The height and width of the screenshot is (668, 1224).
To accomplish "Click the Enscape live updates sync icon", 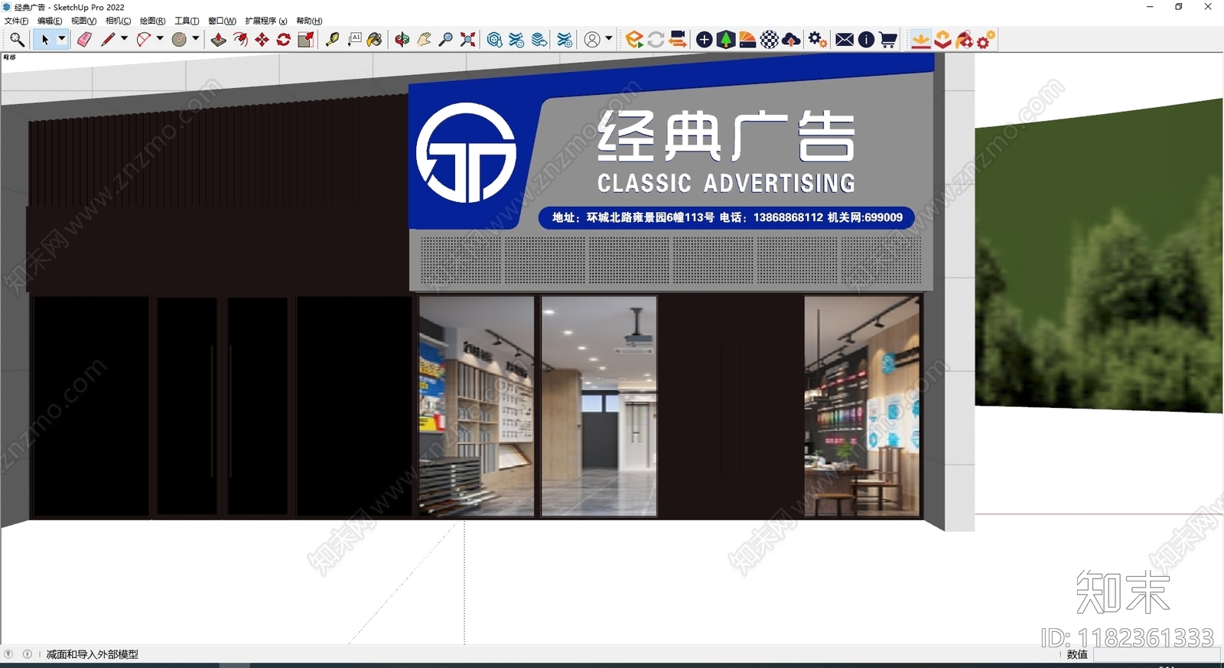I will click(656, 39).
